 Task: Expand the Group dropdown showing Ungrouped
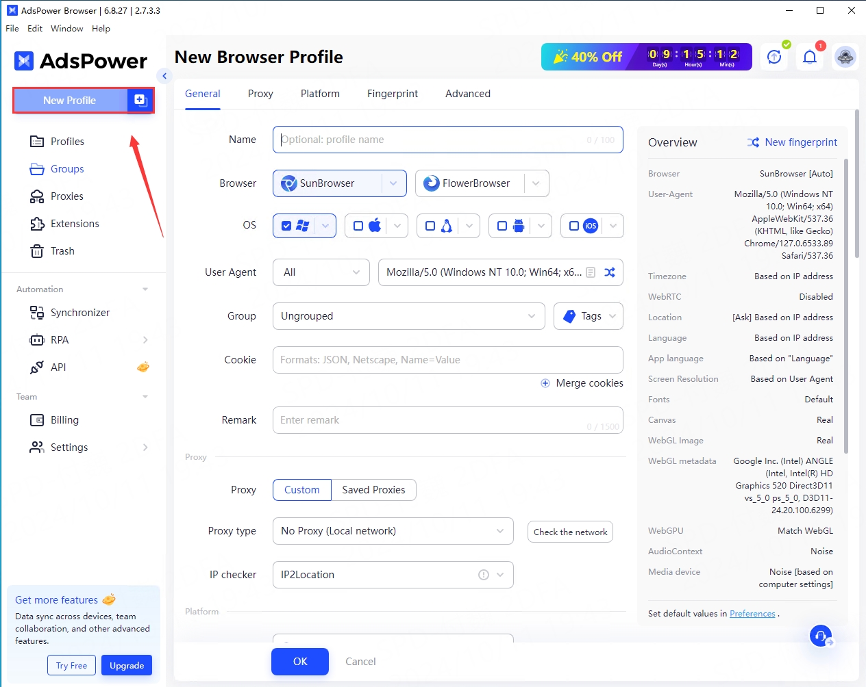click(x=408, y=316)
